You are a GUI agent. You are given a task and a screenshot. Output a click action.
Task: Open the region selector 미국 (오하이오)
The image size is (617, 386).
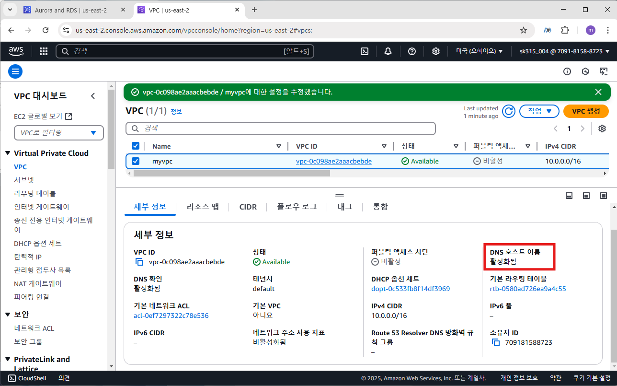[x=479, y=51]
